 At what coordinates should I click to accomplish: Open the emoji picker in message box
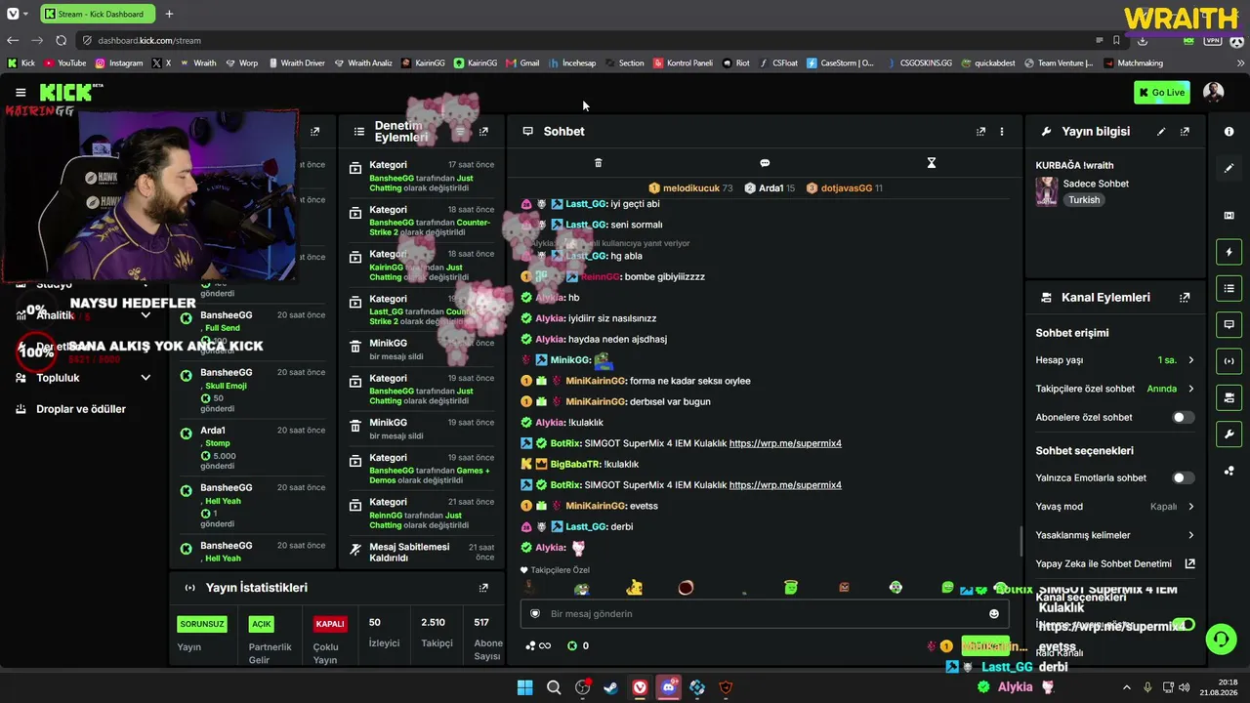click(994, 614)
